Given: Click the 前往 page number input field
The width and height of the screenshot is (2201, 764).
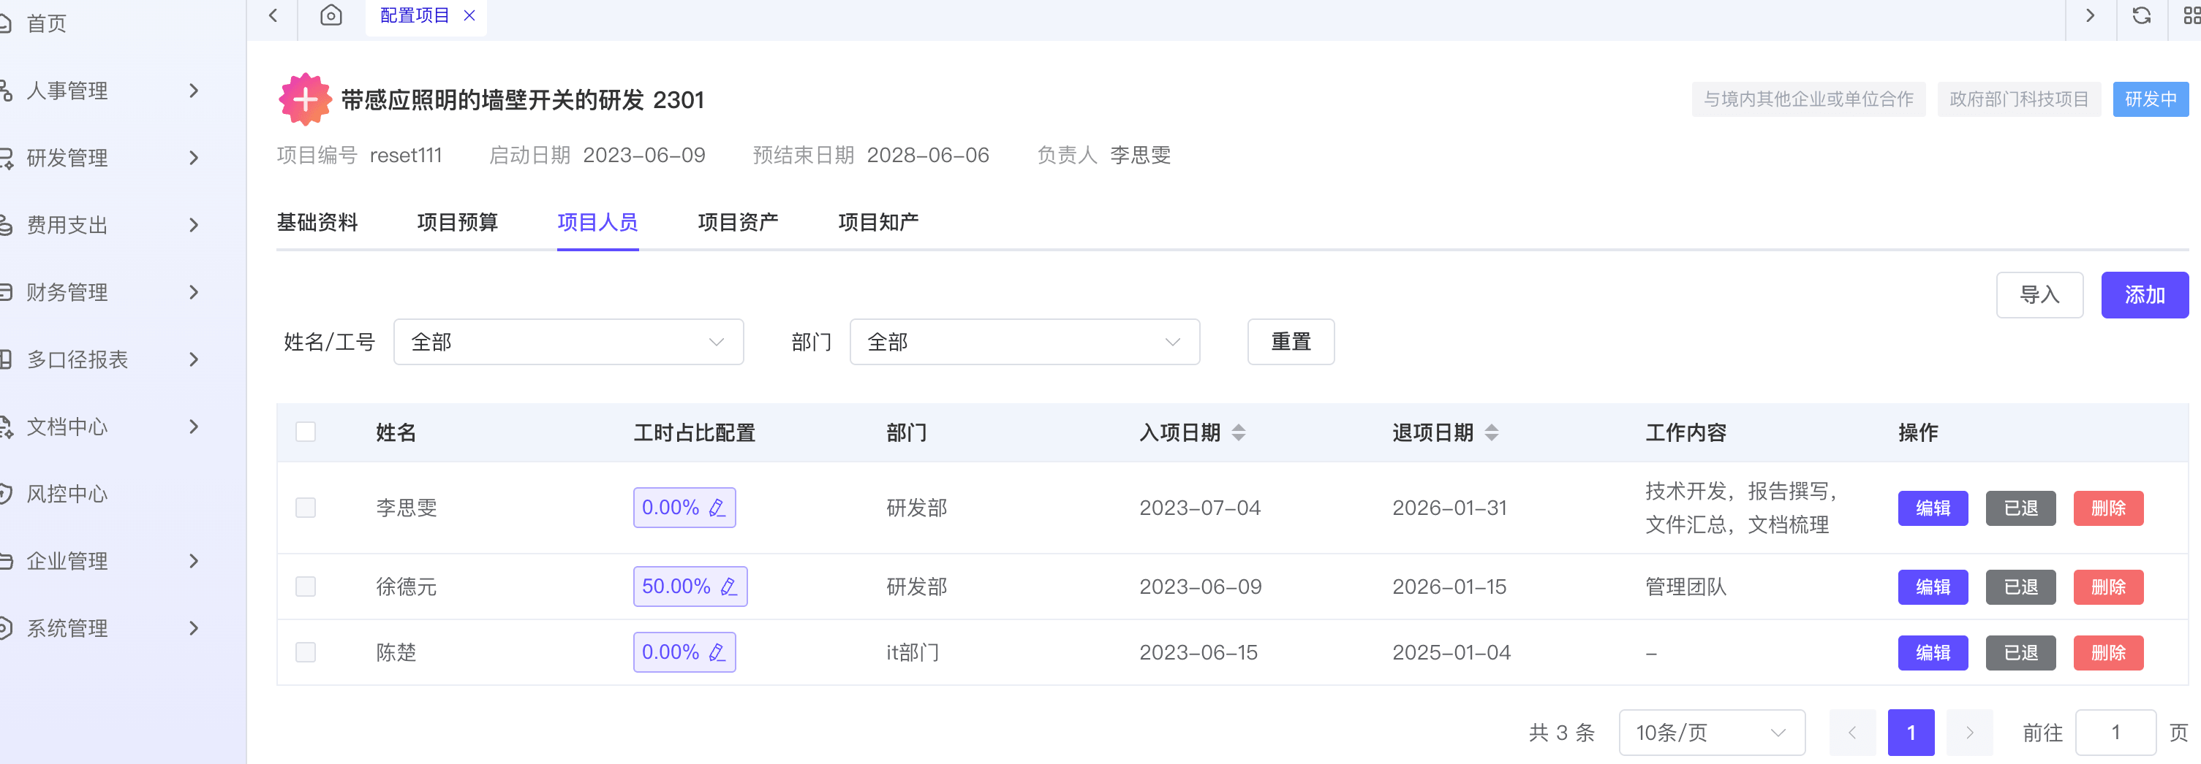Looking at the screenshot, I should pyautogui.click(x=2115, y=733).
